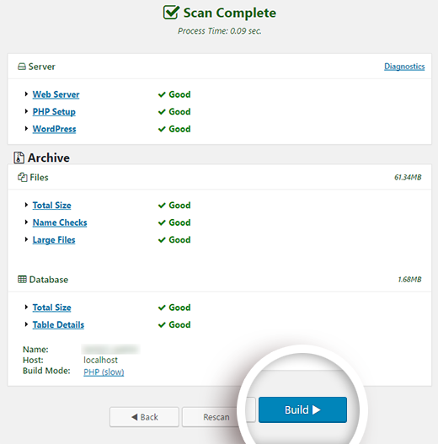Expand the Web Server arrow
This screenshot has height=444, width=438.
point(26,94)
